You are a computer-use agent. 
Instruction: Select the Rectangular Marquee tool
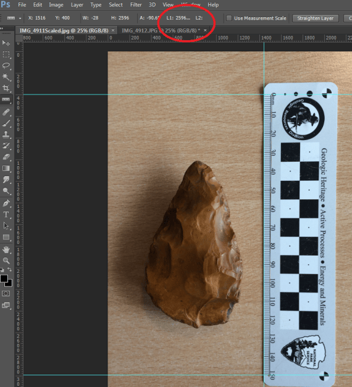point(6,54)
